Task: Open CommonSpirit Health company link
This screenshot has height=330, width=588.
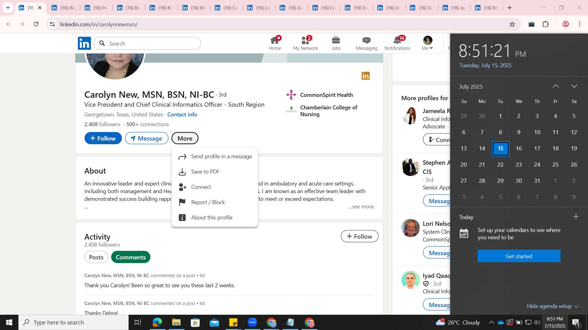Action: point(319,95)
